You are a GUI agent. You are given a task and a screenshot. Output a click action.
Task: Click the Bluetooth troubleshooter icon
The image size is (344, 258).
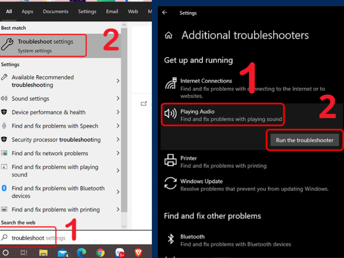[171, 240]
